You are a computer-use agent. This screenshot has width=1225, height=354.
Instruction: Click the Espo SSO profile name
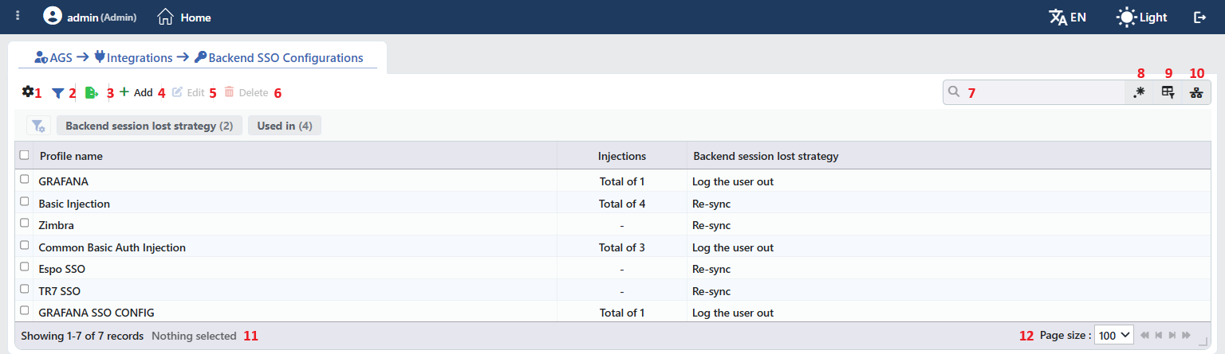61,269
